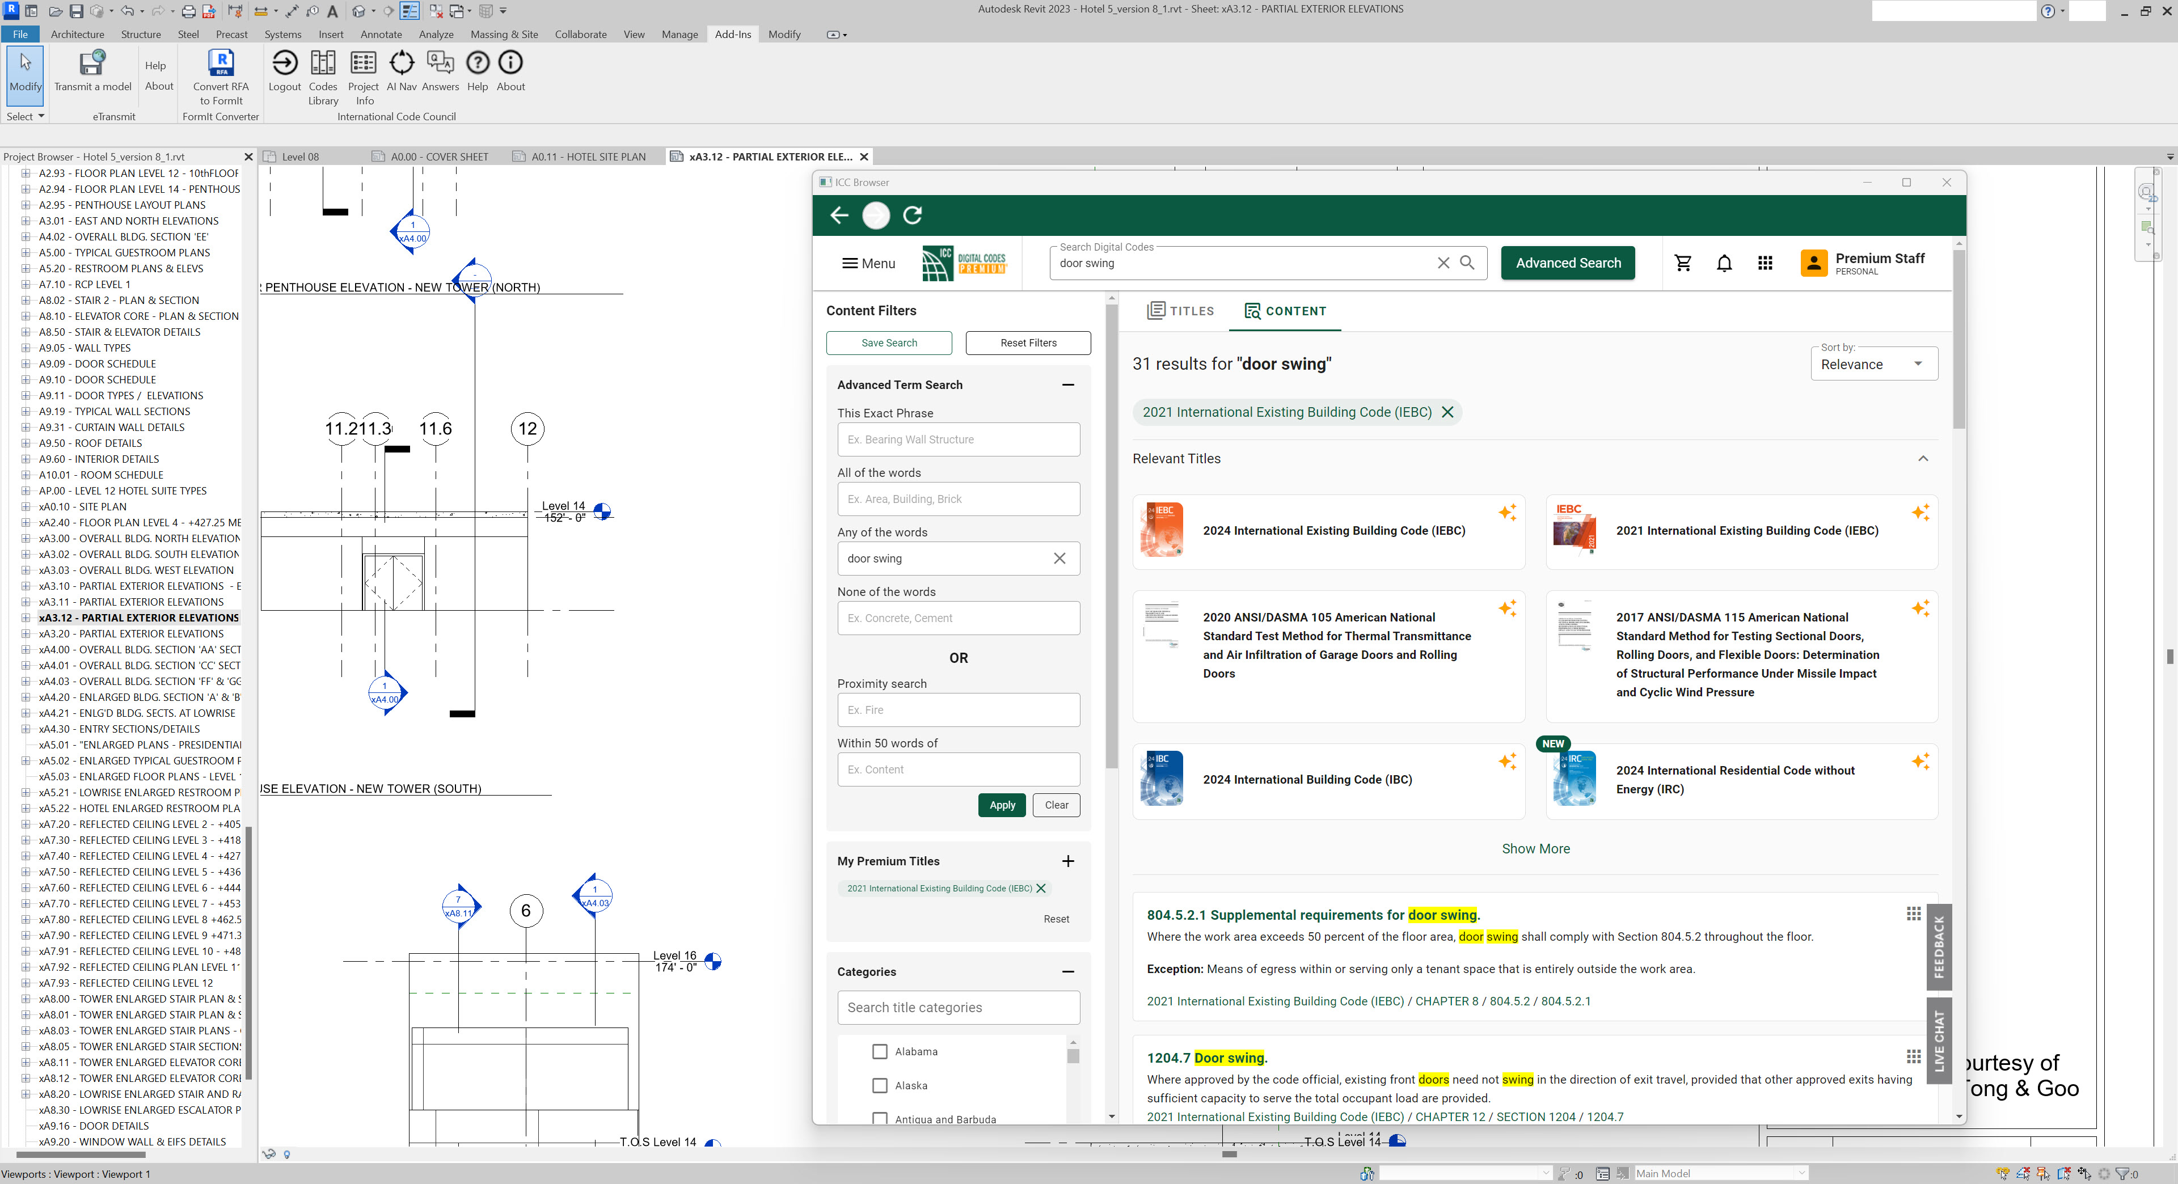
Task: Open the shopping cart icon
Action: pyautogui.click(x=1682, y=263)
